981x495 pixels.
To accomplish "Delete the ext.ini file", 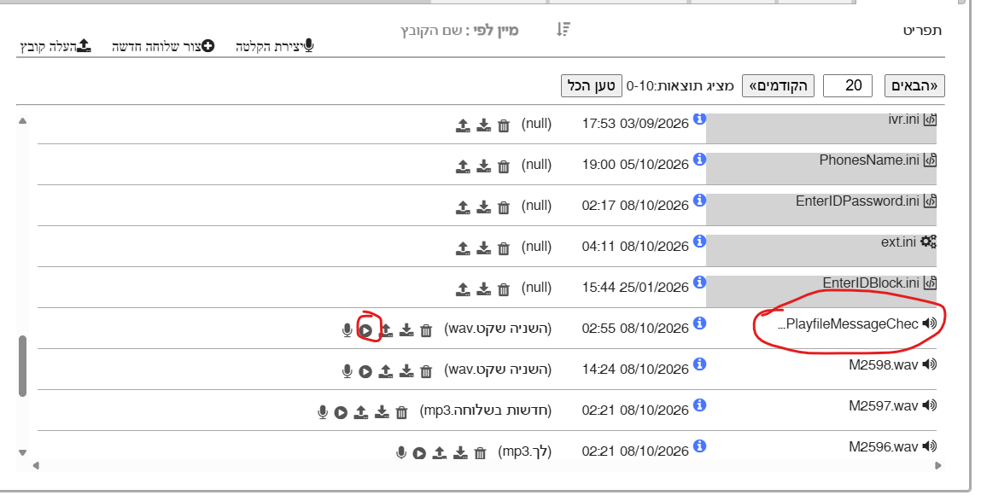I will tap(504, 248).
